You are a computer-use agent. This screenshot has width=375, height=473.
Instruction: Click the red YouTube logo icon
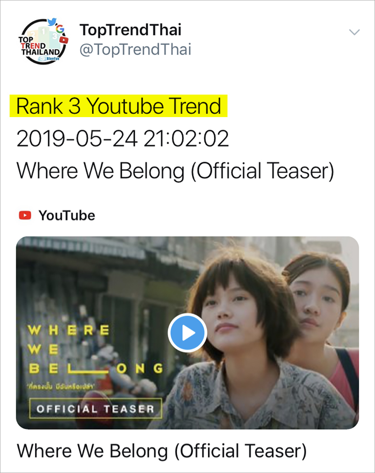tap(25, 215)
